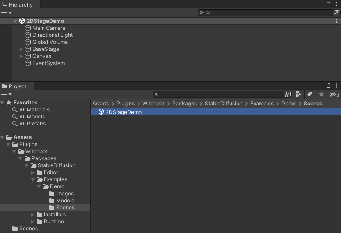The width and height of the screenshot is (341, 233).
Task: Open Hierarchy search in window icon
Action: coord(337,13)
